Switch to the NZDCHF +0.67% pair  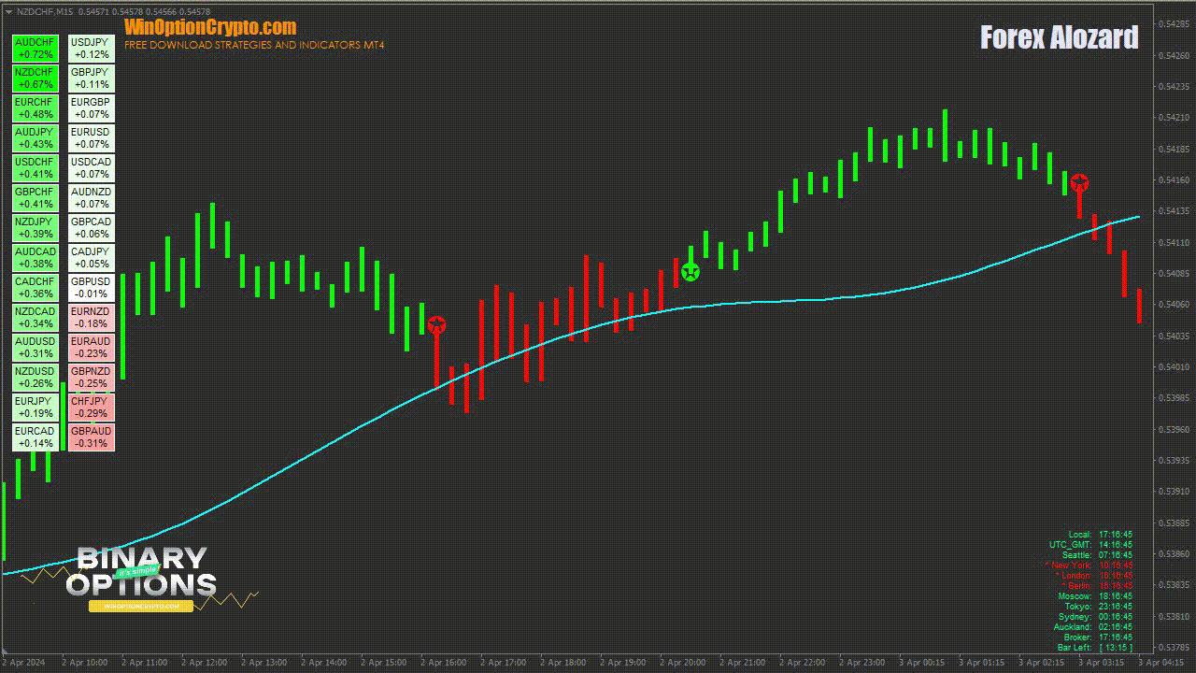[x=36, y=79]
